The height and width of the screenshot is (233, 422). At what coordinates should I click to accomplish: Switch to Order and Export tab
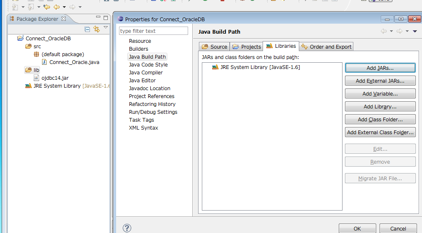(x=326, y=47)
